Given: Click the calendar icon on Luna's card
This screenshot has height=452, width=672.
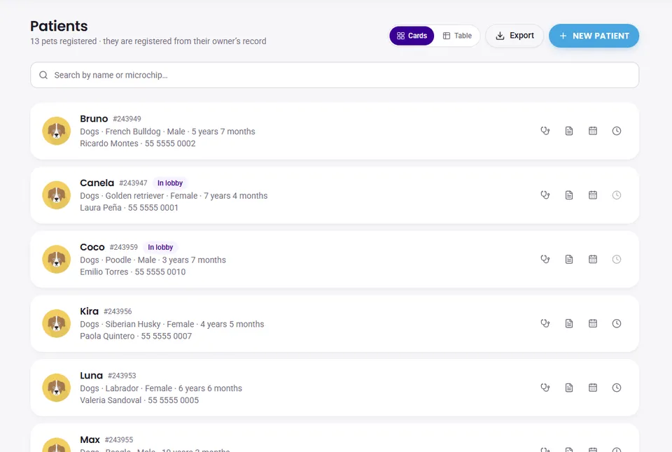Looking at the screenshot, I should pos(593,388).
